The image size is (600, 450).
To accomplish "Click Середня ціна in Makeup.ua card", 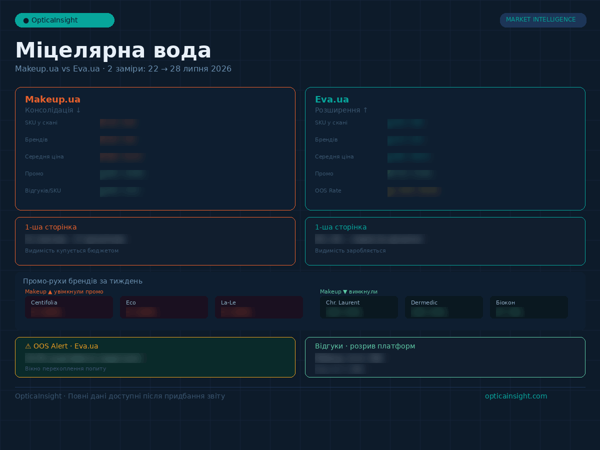I will 44,156.
